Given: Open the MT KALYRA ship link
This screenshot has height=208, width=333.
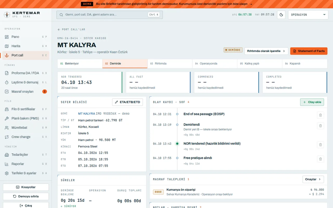Looking at the screenshot, I should (86, 114).
